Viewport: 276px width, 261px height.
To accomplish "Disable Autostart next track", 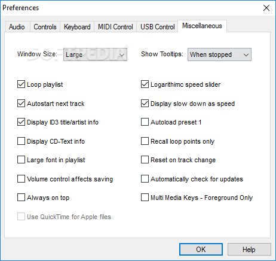I will point(21,104).
